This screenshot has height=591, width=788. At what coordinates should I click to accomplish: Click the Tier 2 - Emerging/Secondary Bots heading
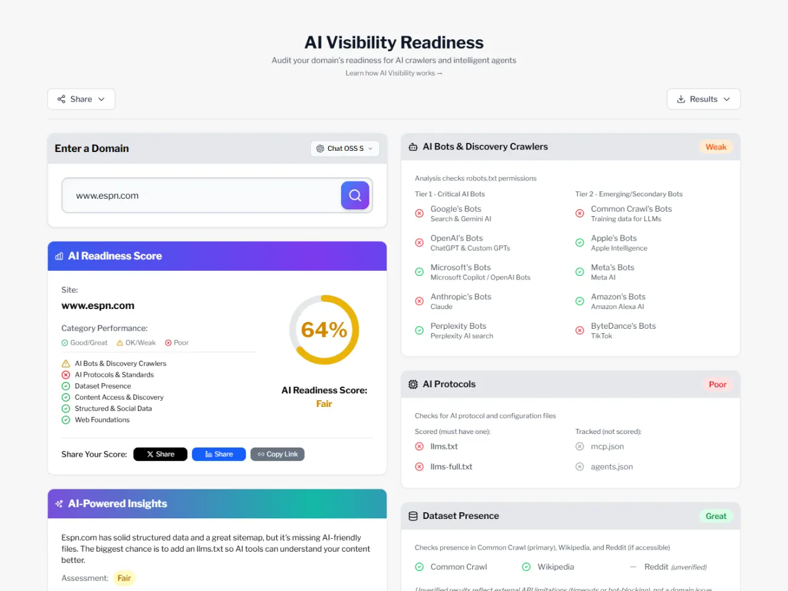[x=629, y=194]
